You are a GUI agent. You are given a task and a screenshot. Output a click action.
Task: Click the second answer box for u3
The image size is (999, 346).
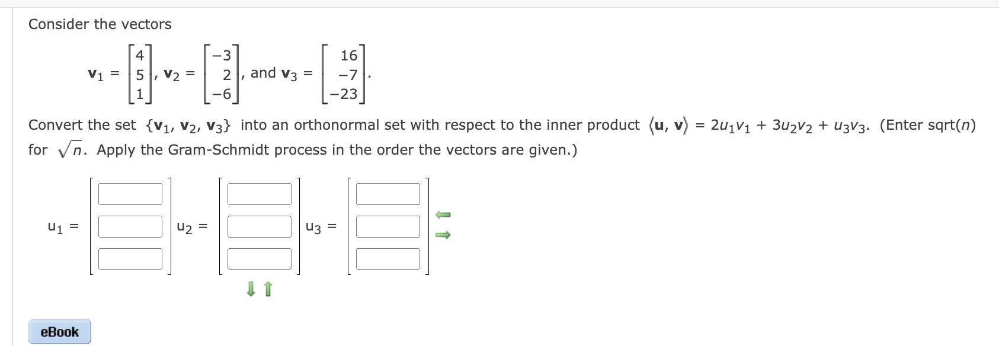387,225
